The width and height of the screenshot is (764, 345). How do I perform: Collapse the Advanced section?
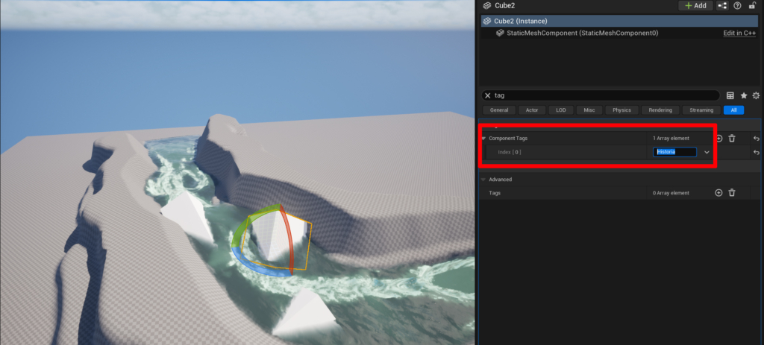pyautogui.click(x=483, y=180)
